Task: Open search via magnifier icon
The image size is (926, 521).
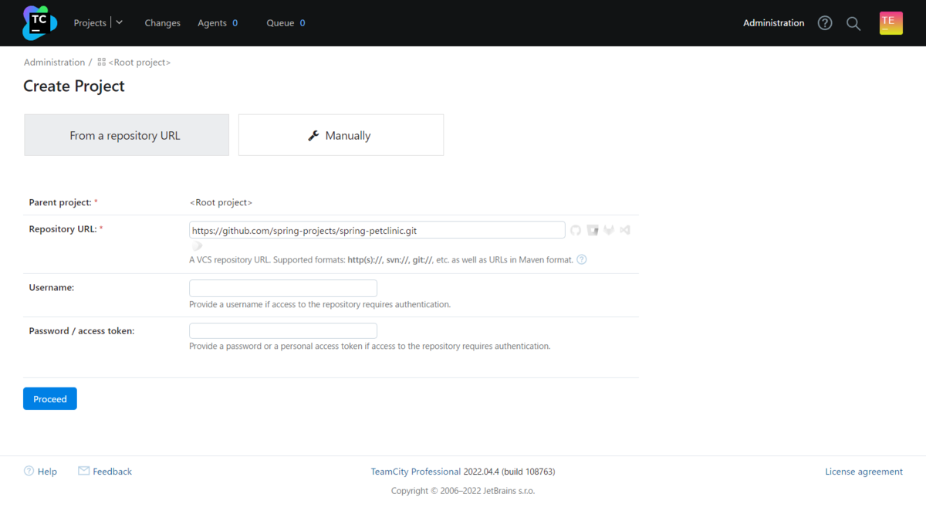Action: click(x=853, y=23)
